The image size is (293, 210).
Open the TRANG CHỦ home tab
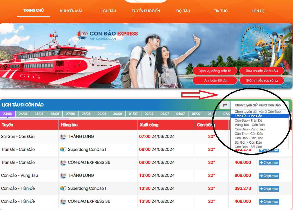tap(34, 10)
